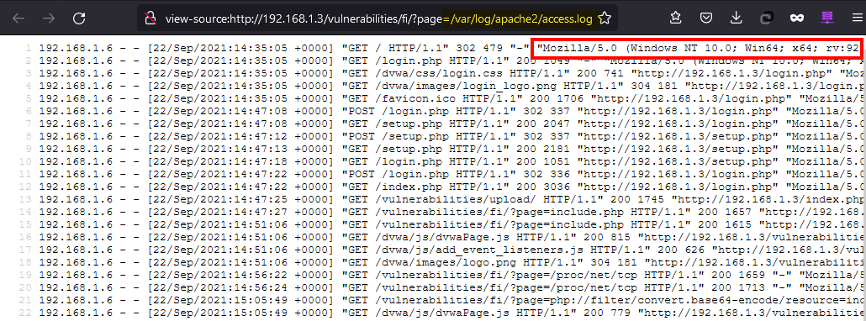Focus the view-source URL address bar

pos(378,18)
